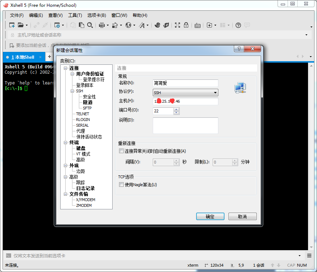
Task: Click the globe encoding toolbar icon
Action: tap(128, 25)
